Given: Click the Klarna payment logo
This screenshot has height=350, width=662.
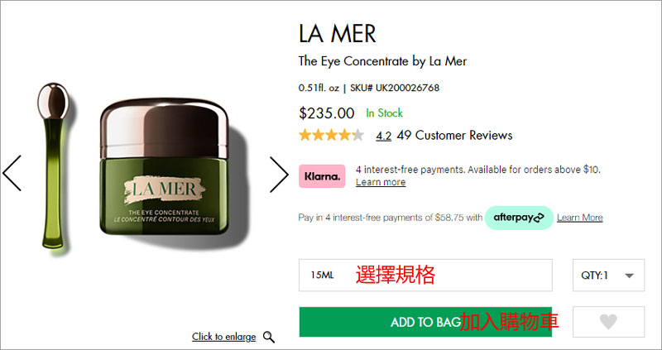Looking at the screenshot, I should point(322,176).
